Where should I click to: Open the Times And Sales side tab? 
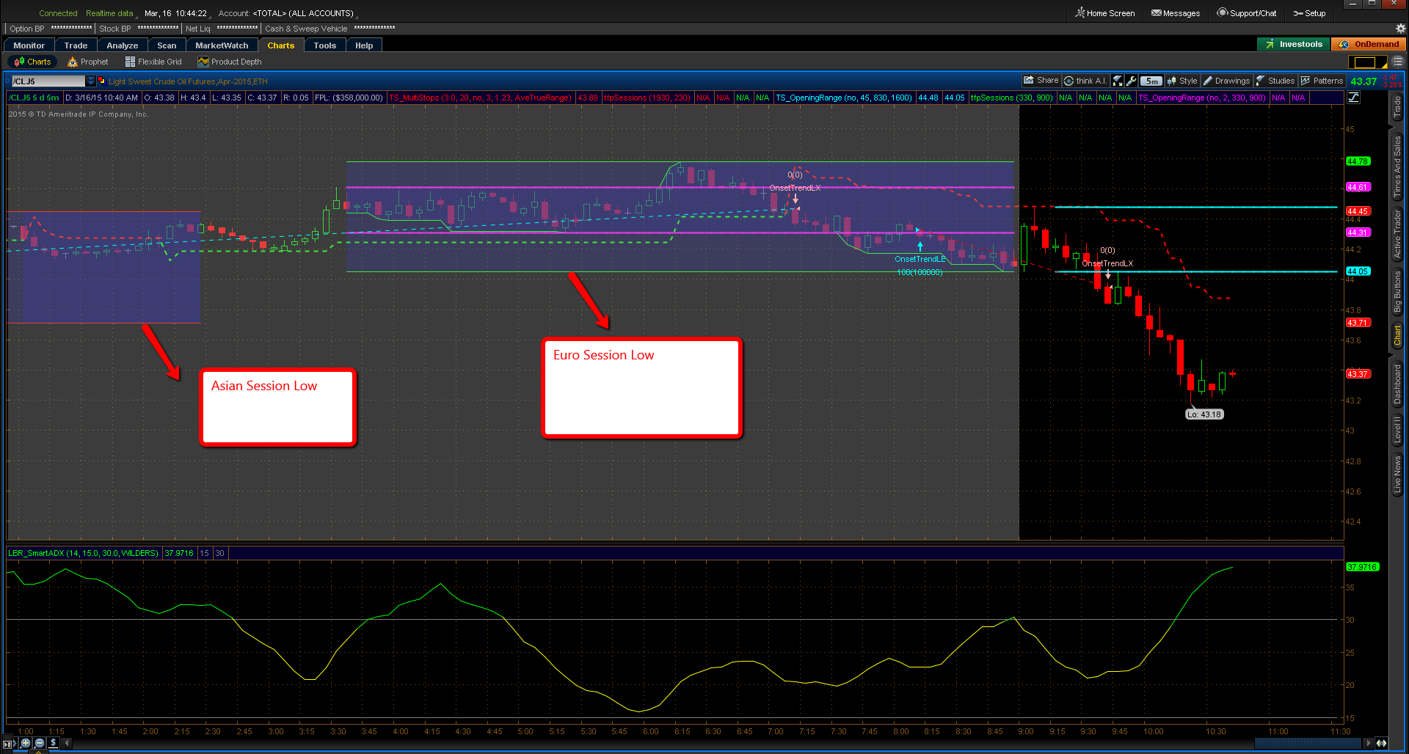pyautogui.click(x=1397, y=166)
